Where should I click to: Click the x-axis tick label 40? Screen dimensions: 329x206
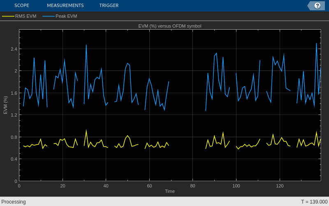[106, 186]
